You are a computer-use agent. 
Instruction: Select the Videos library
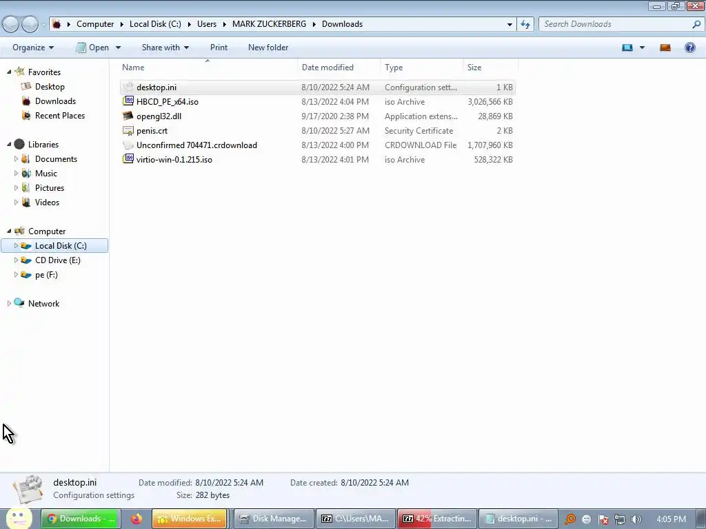pos(47,203)
